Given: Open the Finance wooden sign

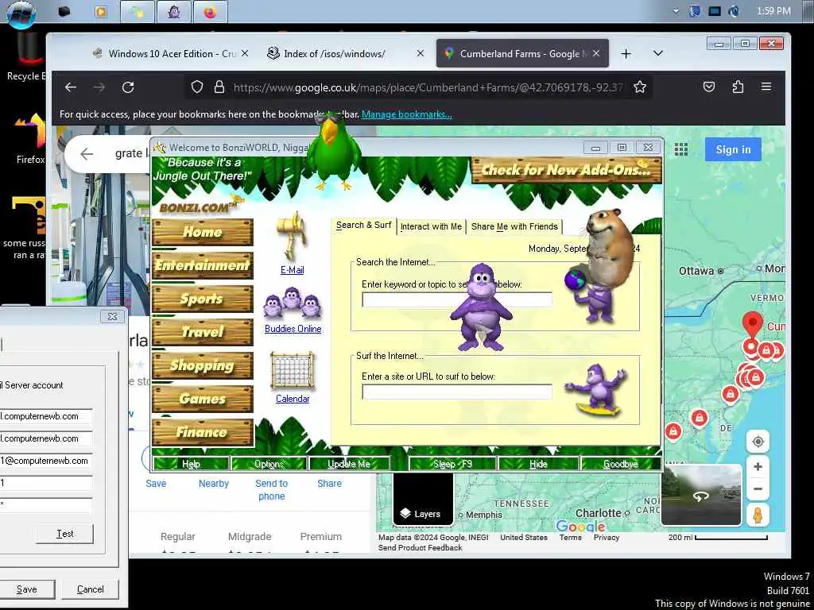Looking at the screenshot, I should coord(203,432).
